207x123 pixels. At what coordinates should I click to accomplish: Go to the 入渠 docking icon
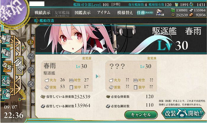coord(6,80)
